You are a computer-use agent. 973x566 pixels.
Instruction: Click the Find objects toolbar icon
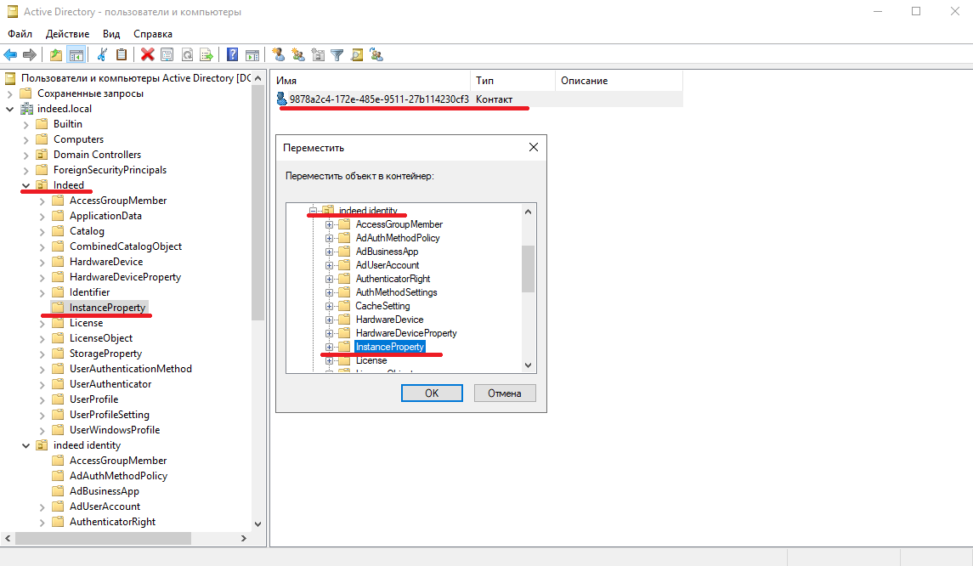click(357, 55)
